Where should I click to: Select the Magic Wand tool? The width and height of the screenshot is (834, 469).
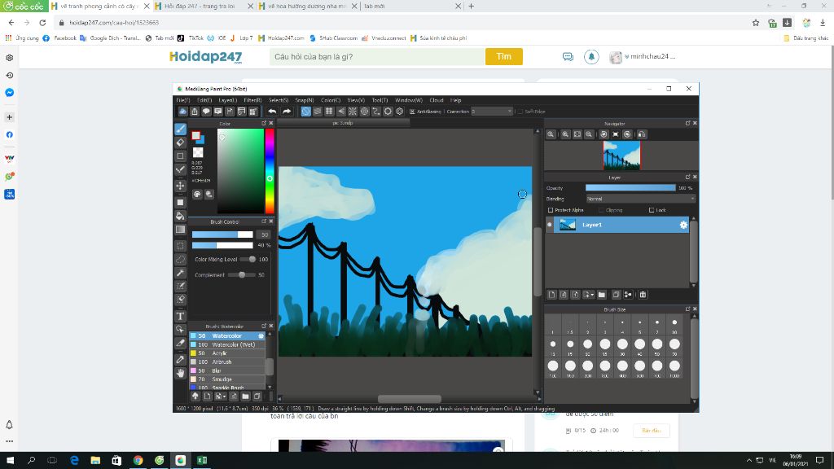(180, 273)
